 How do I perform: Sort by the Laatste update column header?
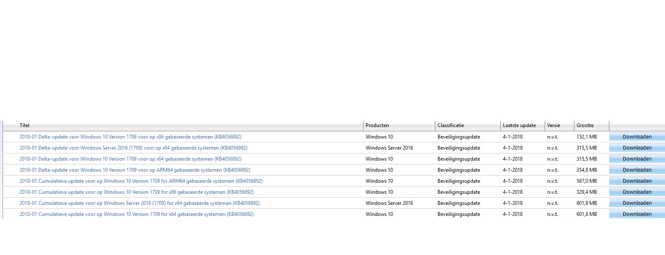coord(519,125)
